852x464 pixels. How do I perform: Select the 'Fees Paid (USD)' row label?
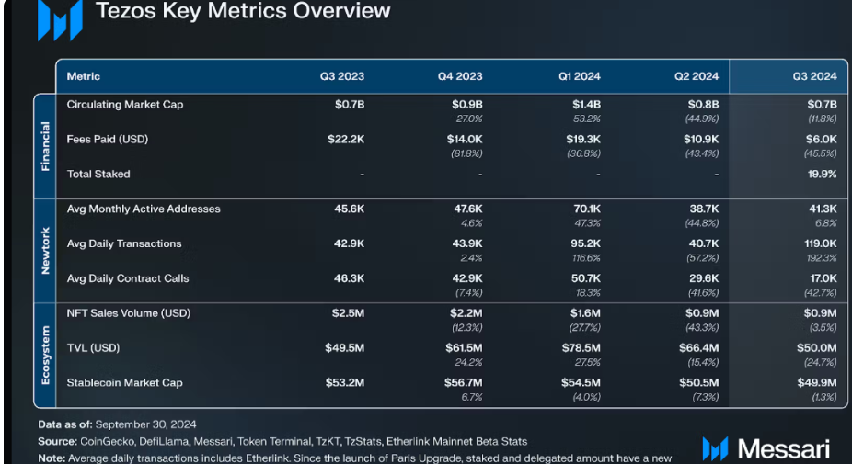point(108,140)
